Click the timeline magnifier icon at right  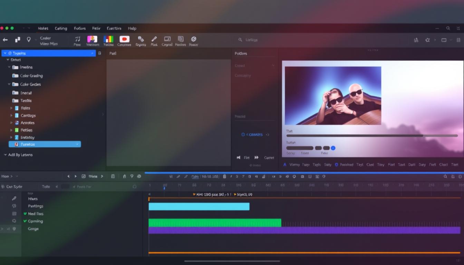coord(445,176)
